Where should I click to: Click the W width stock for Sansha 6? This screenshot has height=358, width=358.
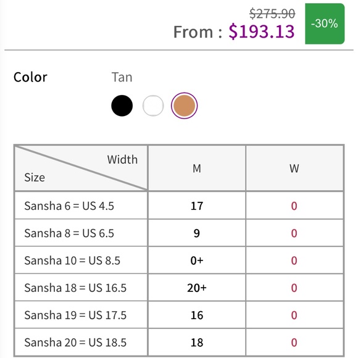(x=294, y=206)
